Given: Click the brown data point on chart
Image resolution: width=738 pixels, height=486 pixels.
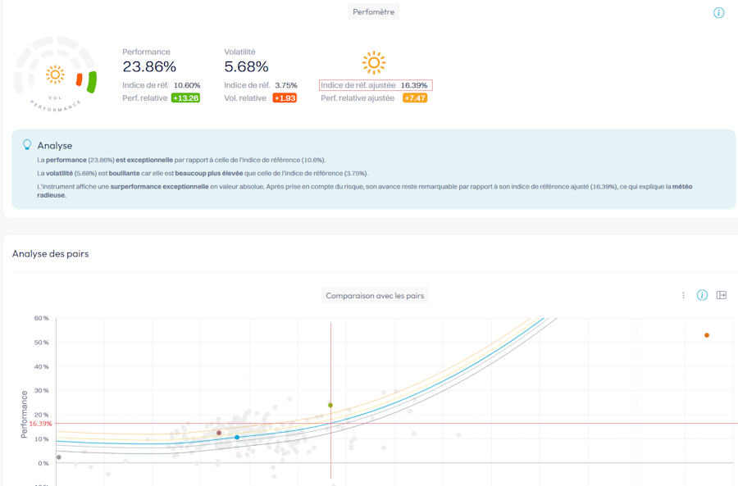Looking at the screenshot, I should 219,433.
